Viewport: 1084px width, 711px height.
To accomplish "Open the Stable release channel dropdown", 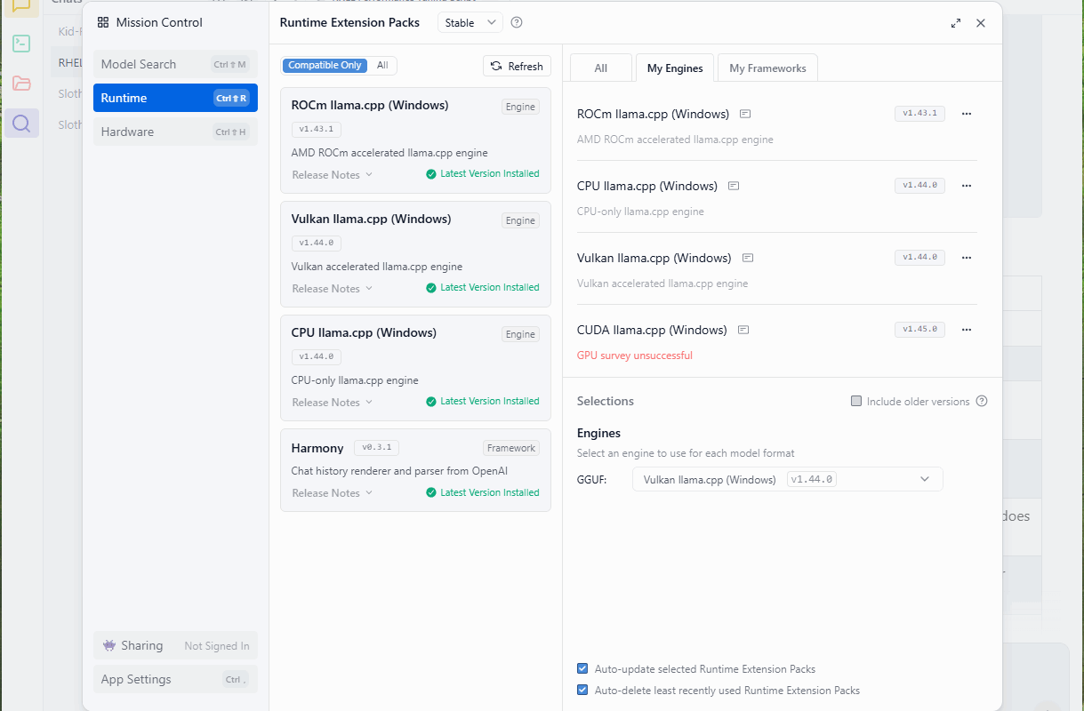I will pyautogui.click(x=470, y=23).
